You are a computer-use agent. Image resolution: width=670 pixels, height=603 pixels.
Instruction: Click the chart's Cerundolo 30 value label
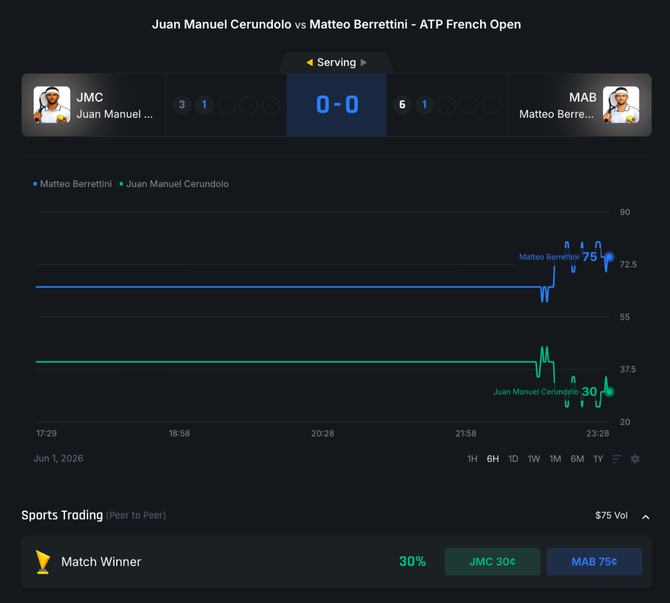pyautogui.click(x=590, y=392)
